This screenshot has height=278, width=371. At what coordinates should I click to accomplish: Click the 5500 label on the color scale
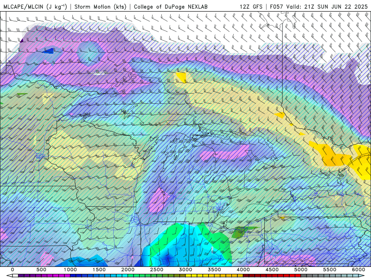click(x=330, y=270)
